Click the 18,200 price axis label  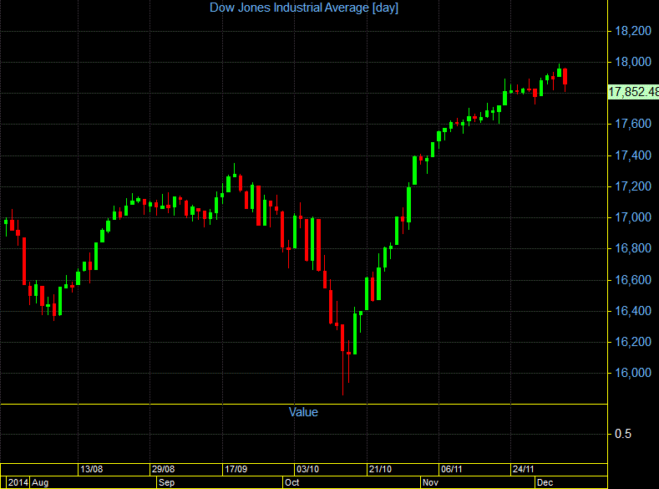633,31
